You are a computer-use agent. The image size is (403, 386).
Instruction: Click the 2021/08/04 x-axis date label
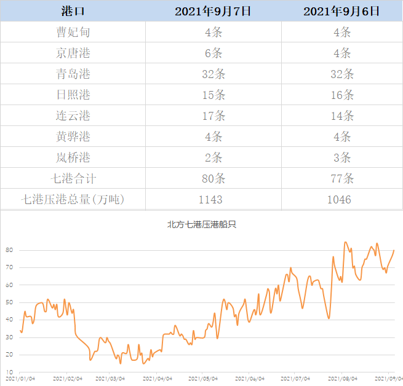tap(343, 379)
